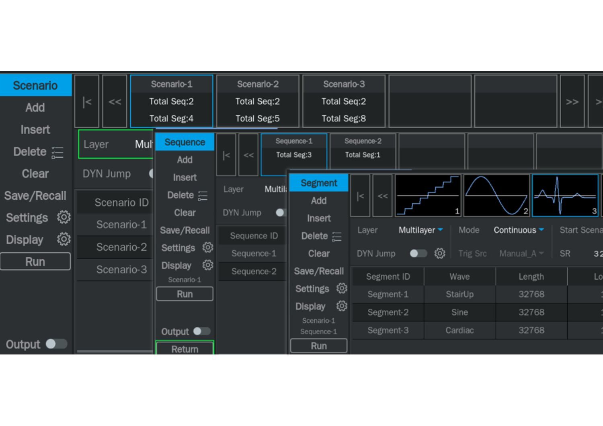Select the Scenario-3 card with Total Seg:8
This screenshot has height=426, width=603.
pos(344,101)
